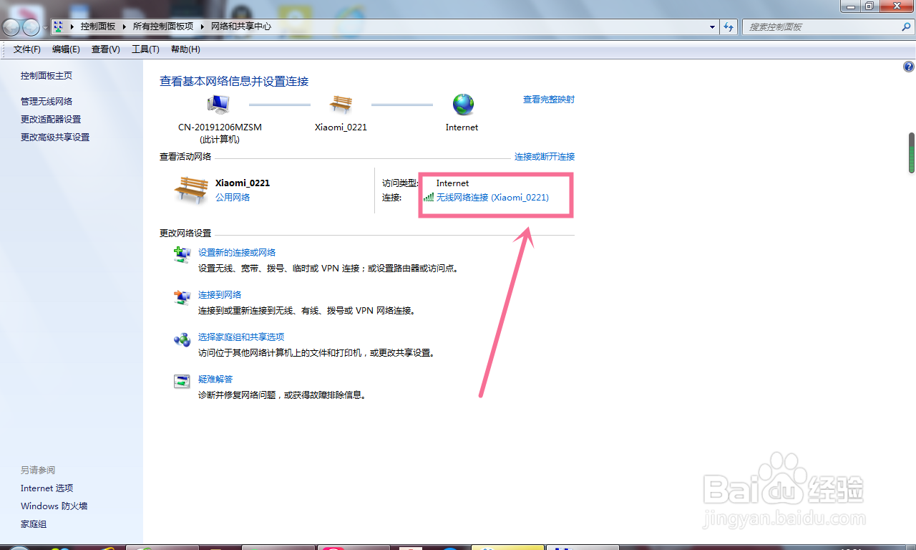Click the computer icon for CN-20191206MZSM
The height and width of the screenshot is (550, 916).
point(218,105)
